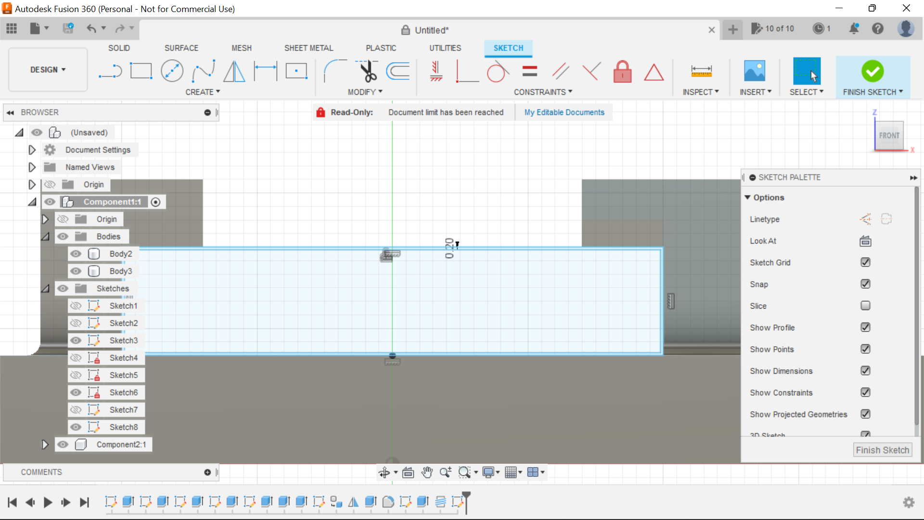Click the timeline end marker
This screenshot has height=520, width=924.
pyautogui.click(x=466, y=502)
